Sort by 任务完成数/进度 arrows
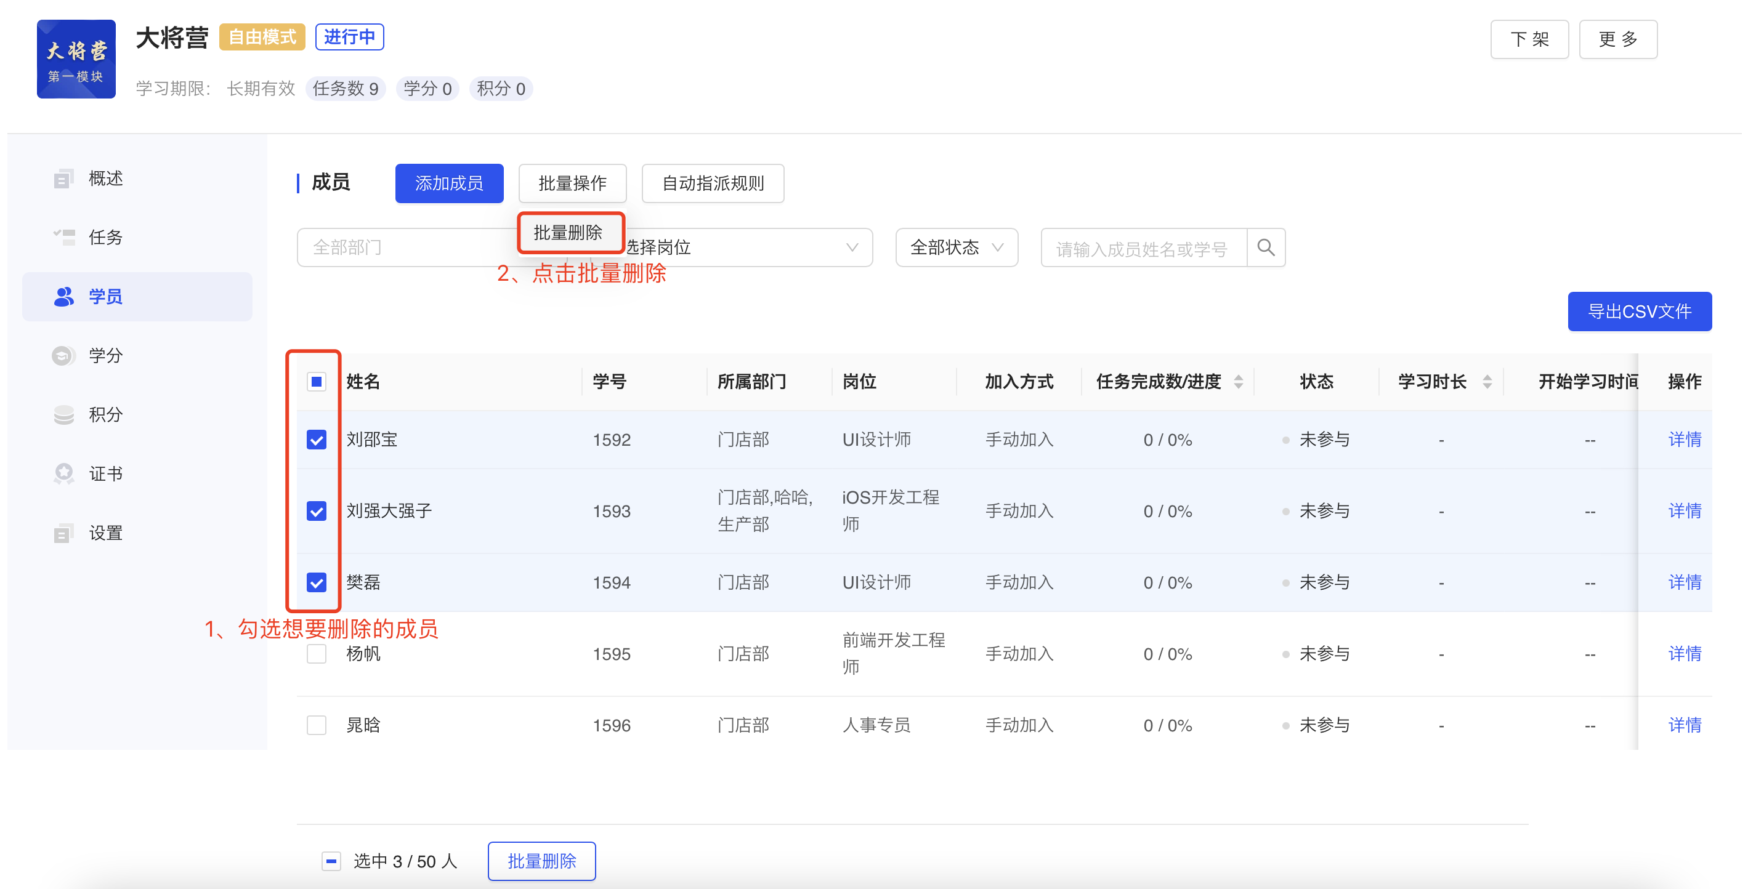Screen dimensions: 1748x889 1239,382
